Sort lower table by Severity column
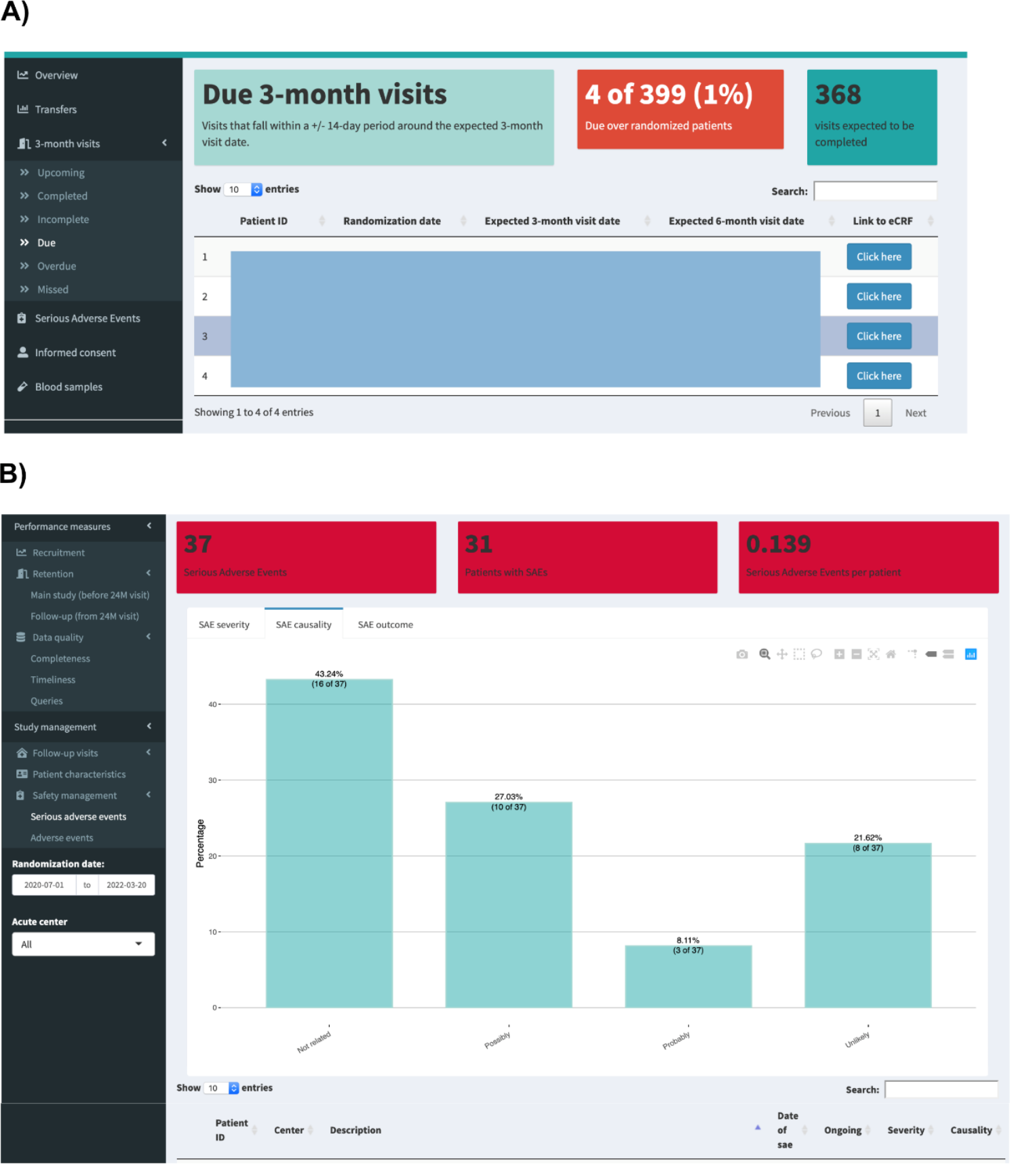This screenshot has width=1010, height=1164. point(931,1129)
